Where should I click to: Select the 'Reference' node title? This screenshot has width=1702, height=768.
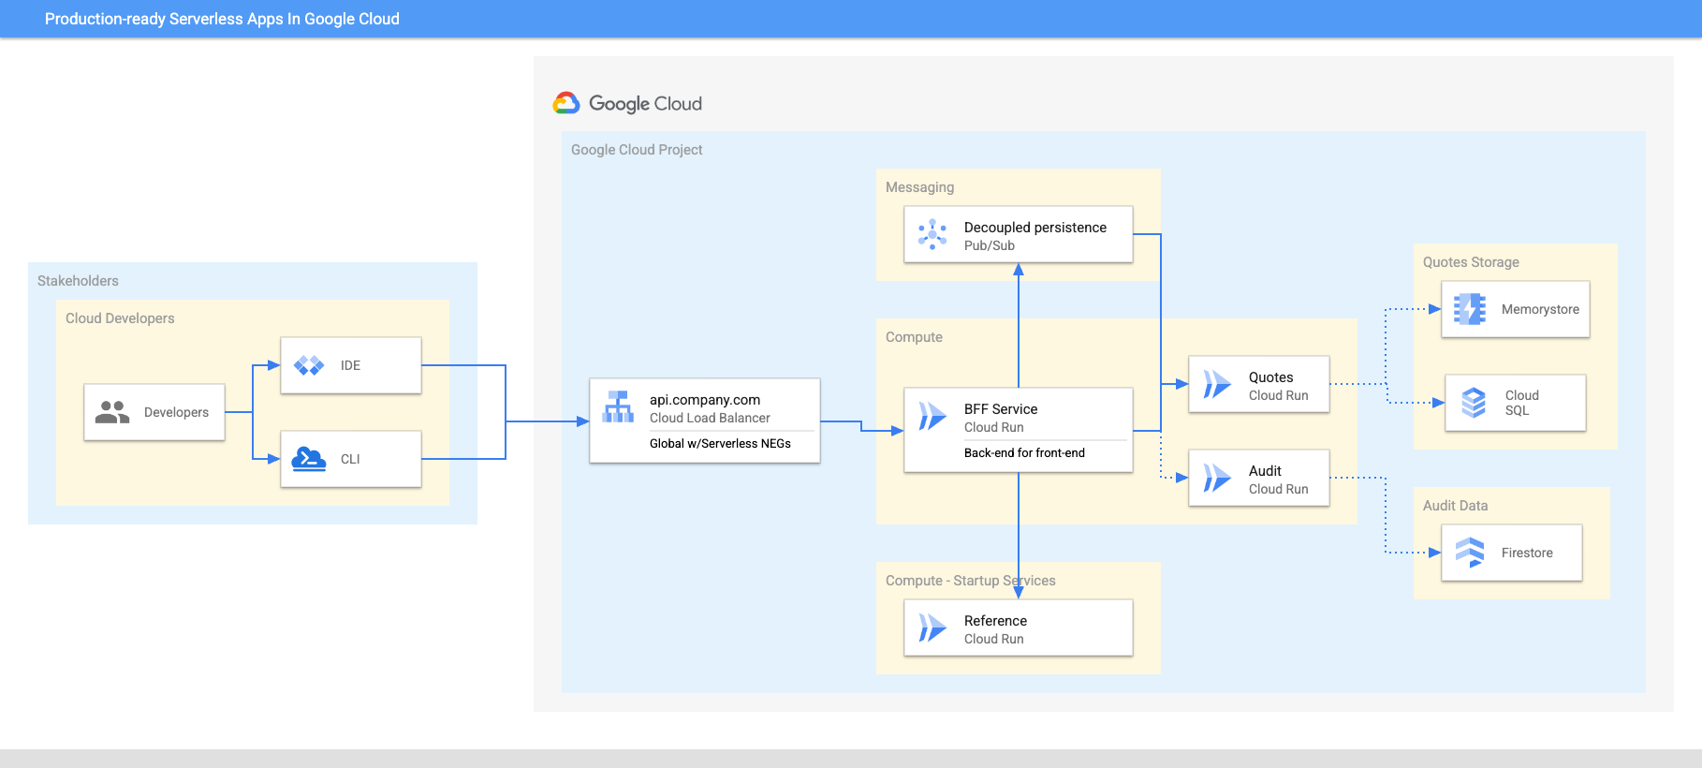coord(995,621)
